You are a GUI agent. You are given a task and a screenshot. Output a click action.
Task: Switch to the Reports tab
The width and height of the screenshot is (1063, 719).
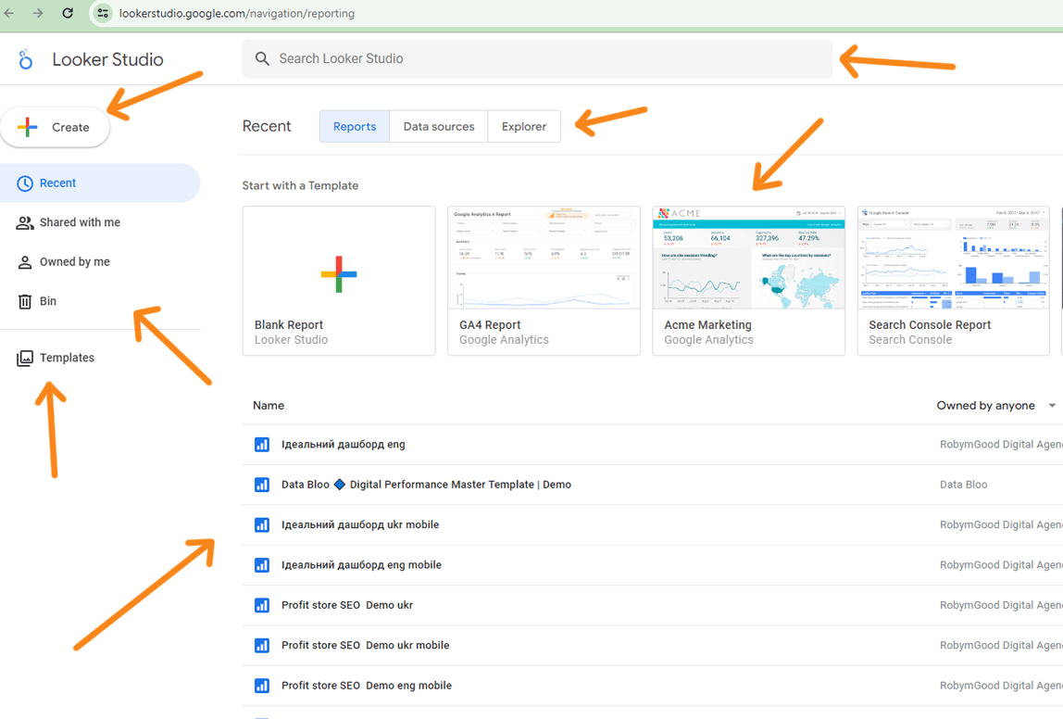click(355, 126)
